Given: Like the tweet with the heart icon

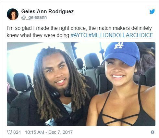Looking at the screenshot, I should pos(9,132).
